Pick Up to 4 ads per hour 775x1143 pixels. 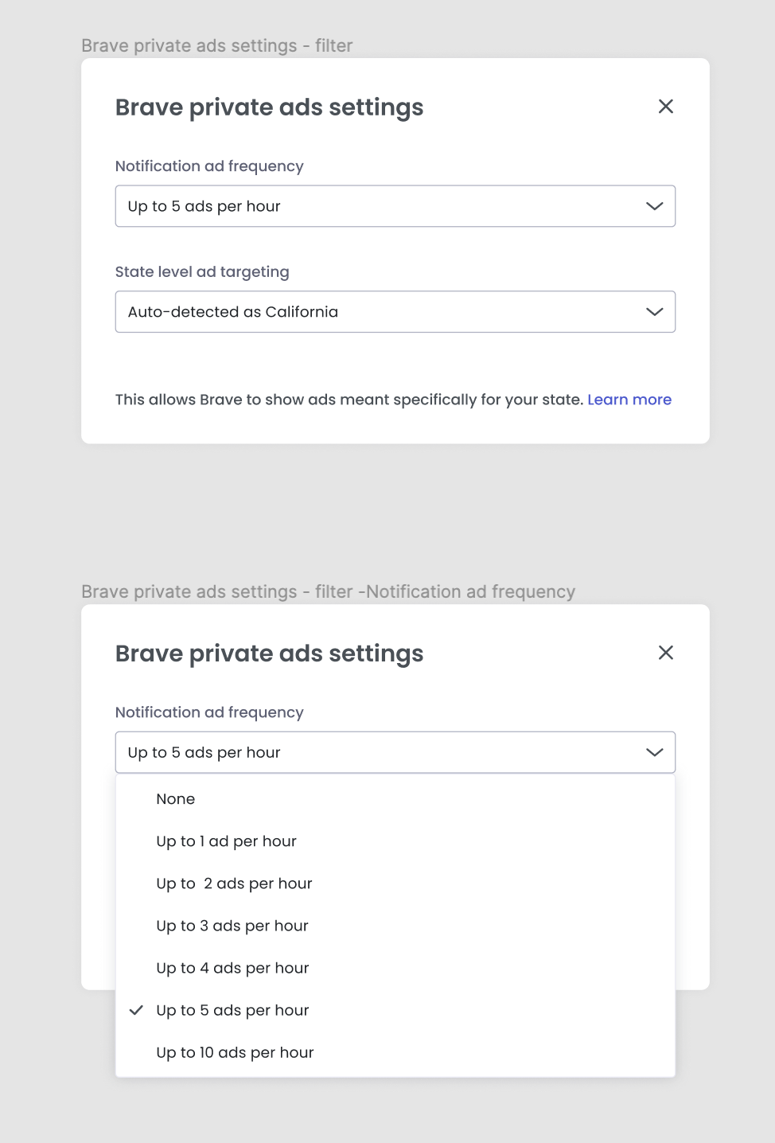(232, 967)
